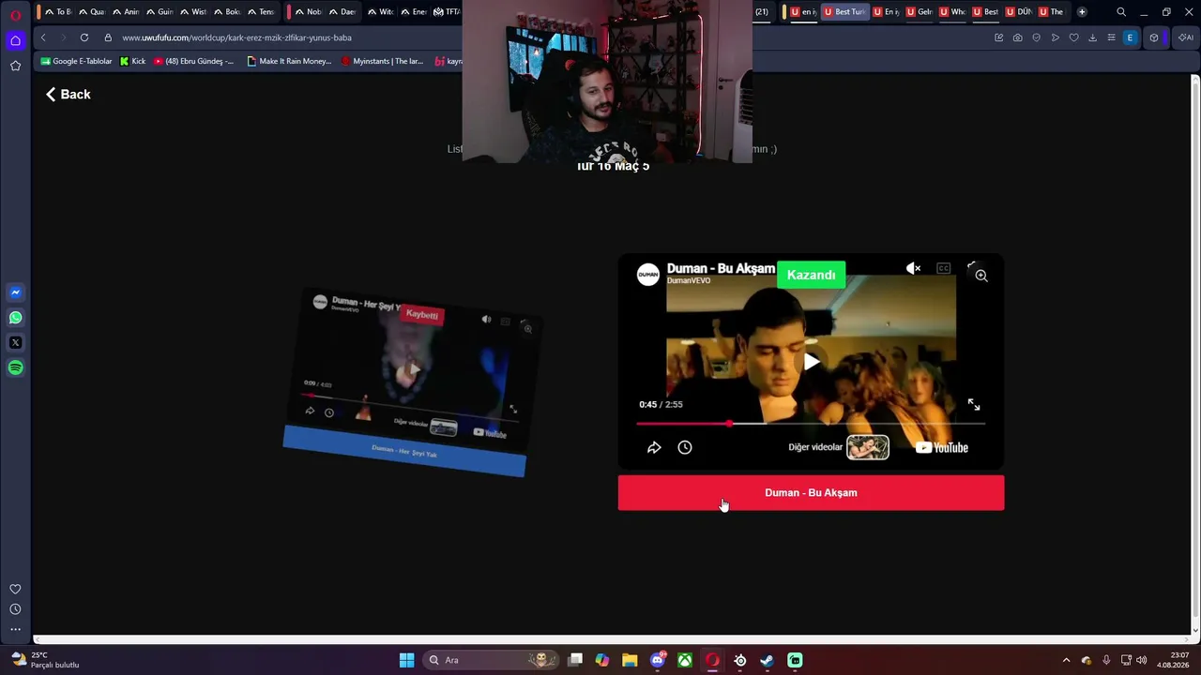Seek the Bu Akşam video progress bar
1201x675 pixels.
tap(811, 424)
